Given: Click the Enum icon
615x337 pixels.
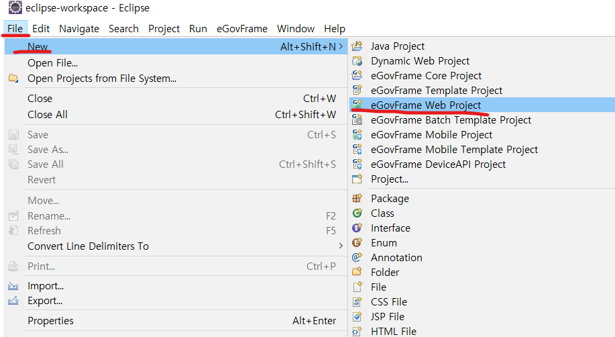Looking at the screenshot, I should 357,243.
